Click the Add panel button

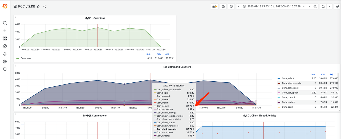(214, 6)
